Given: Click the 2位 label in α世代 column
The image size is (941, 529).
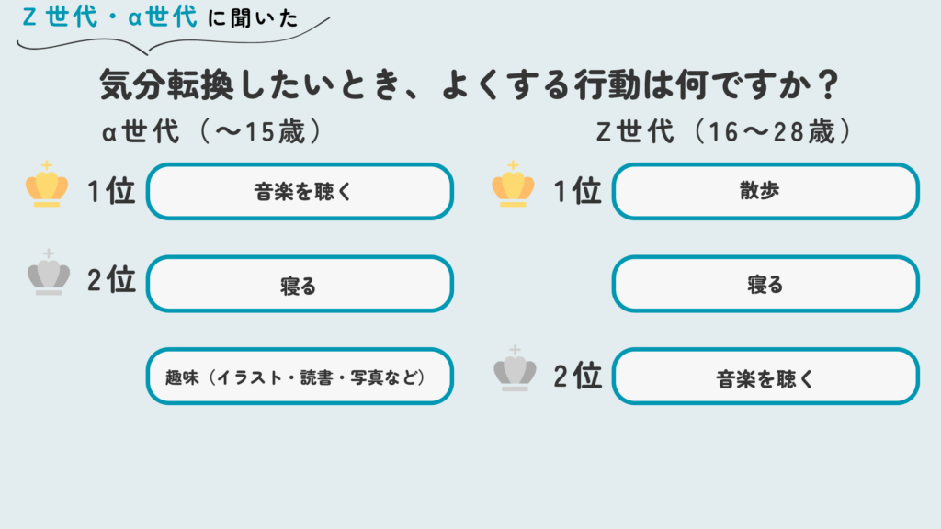Looking at the screenshot, I should coord(111,281).
